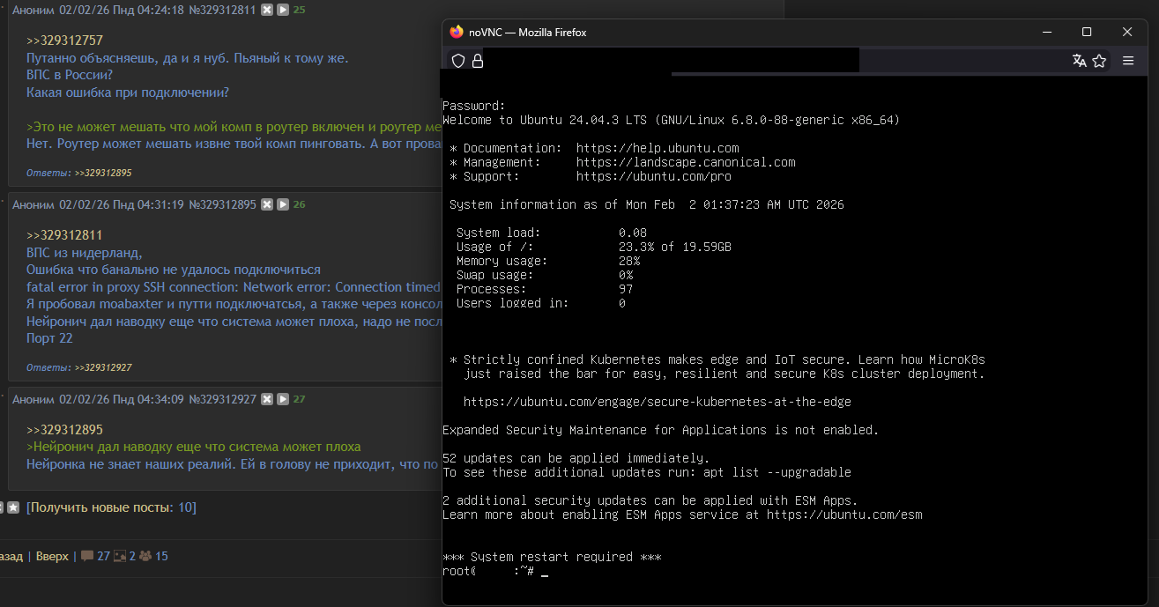Bookmark this page with the star icon
The image size is (1159, 607).
pyautogui.click(x=1099, y=61)
